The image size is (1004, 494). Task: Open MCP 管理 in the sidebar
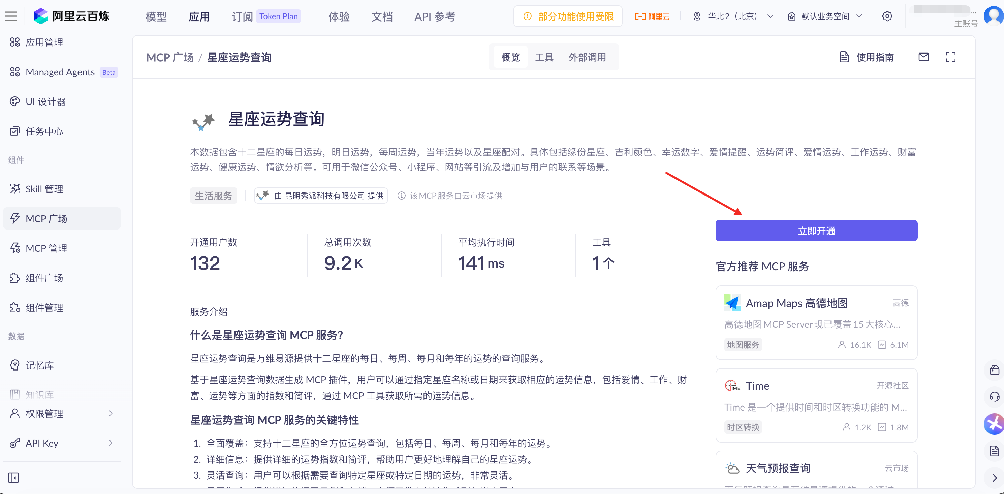pyautogui.click(x=62, y=248)
